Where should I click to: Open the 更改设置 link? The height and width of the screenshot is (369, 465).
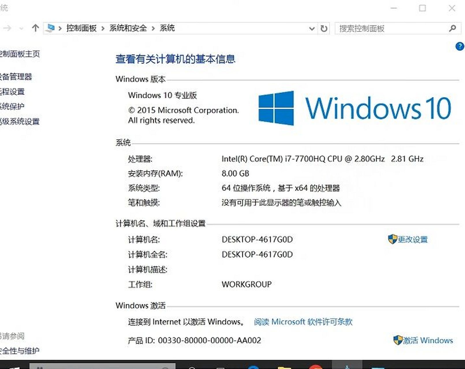[x=413, y=239]
